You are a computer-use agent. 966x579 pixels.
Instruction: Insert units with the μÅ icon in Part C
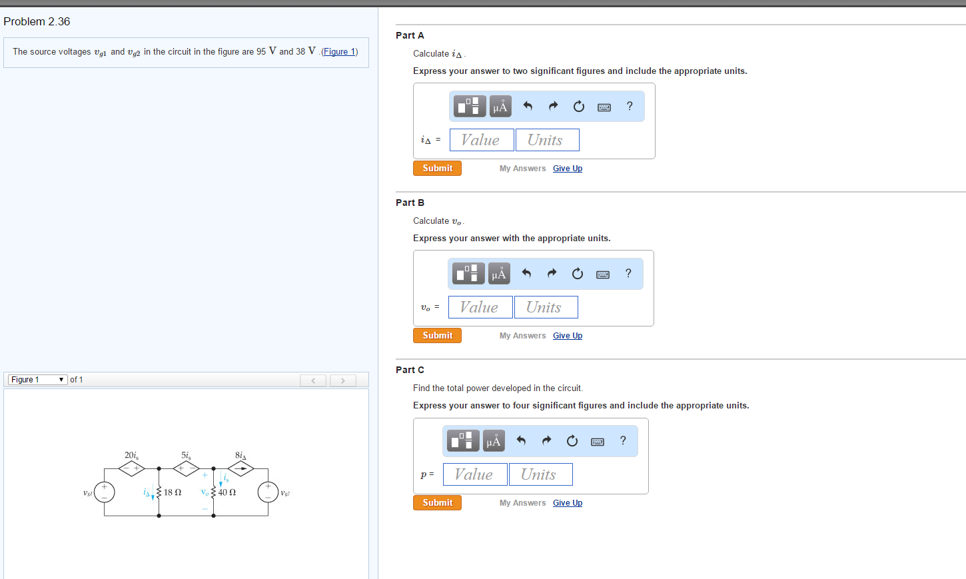pos(493,440)
